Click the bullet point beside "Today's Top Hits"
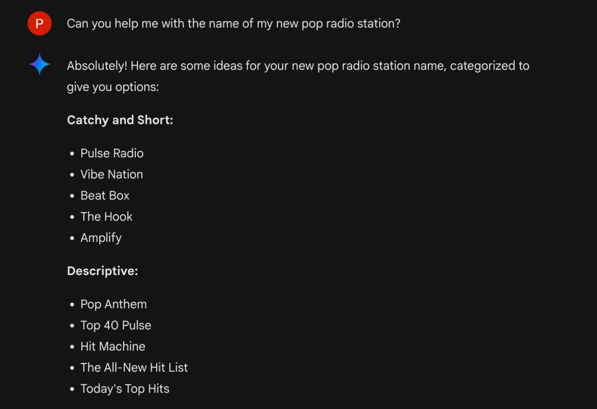Image resolution: width=597 pixels, height=409 pixels. pos(72,389)
